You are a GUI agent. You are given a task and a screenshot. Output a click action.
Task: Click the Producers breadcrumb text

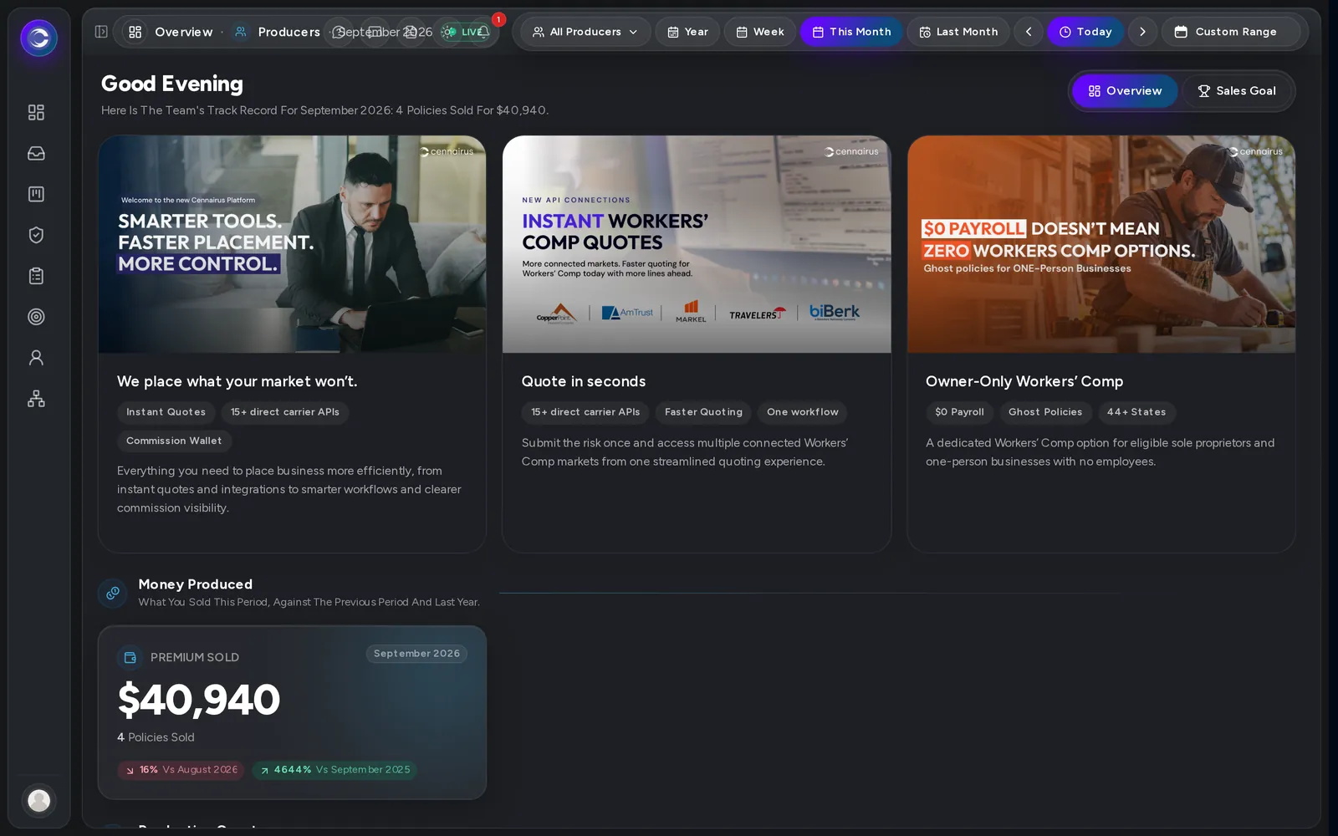[289, 32]
